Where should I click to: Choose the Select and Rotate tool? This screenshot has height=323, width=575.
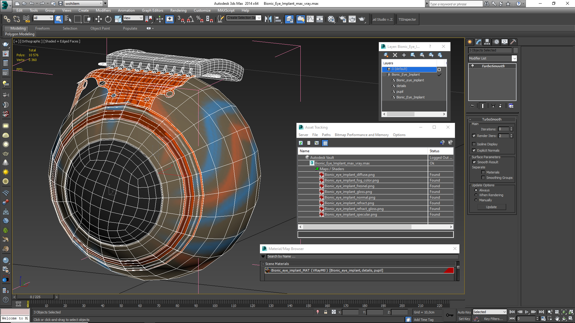tap(108, 19)
